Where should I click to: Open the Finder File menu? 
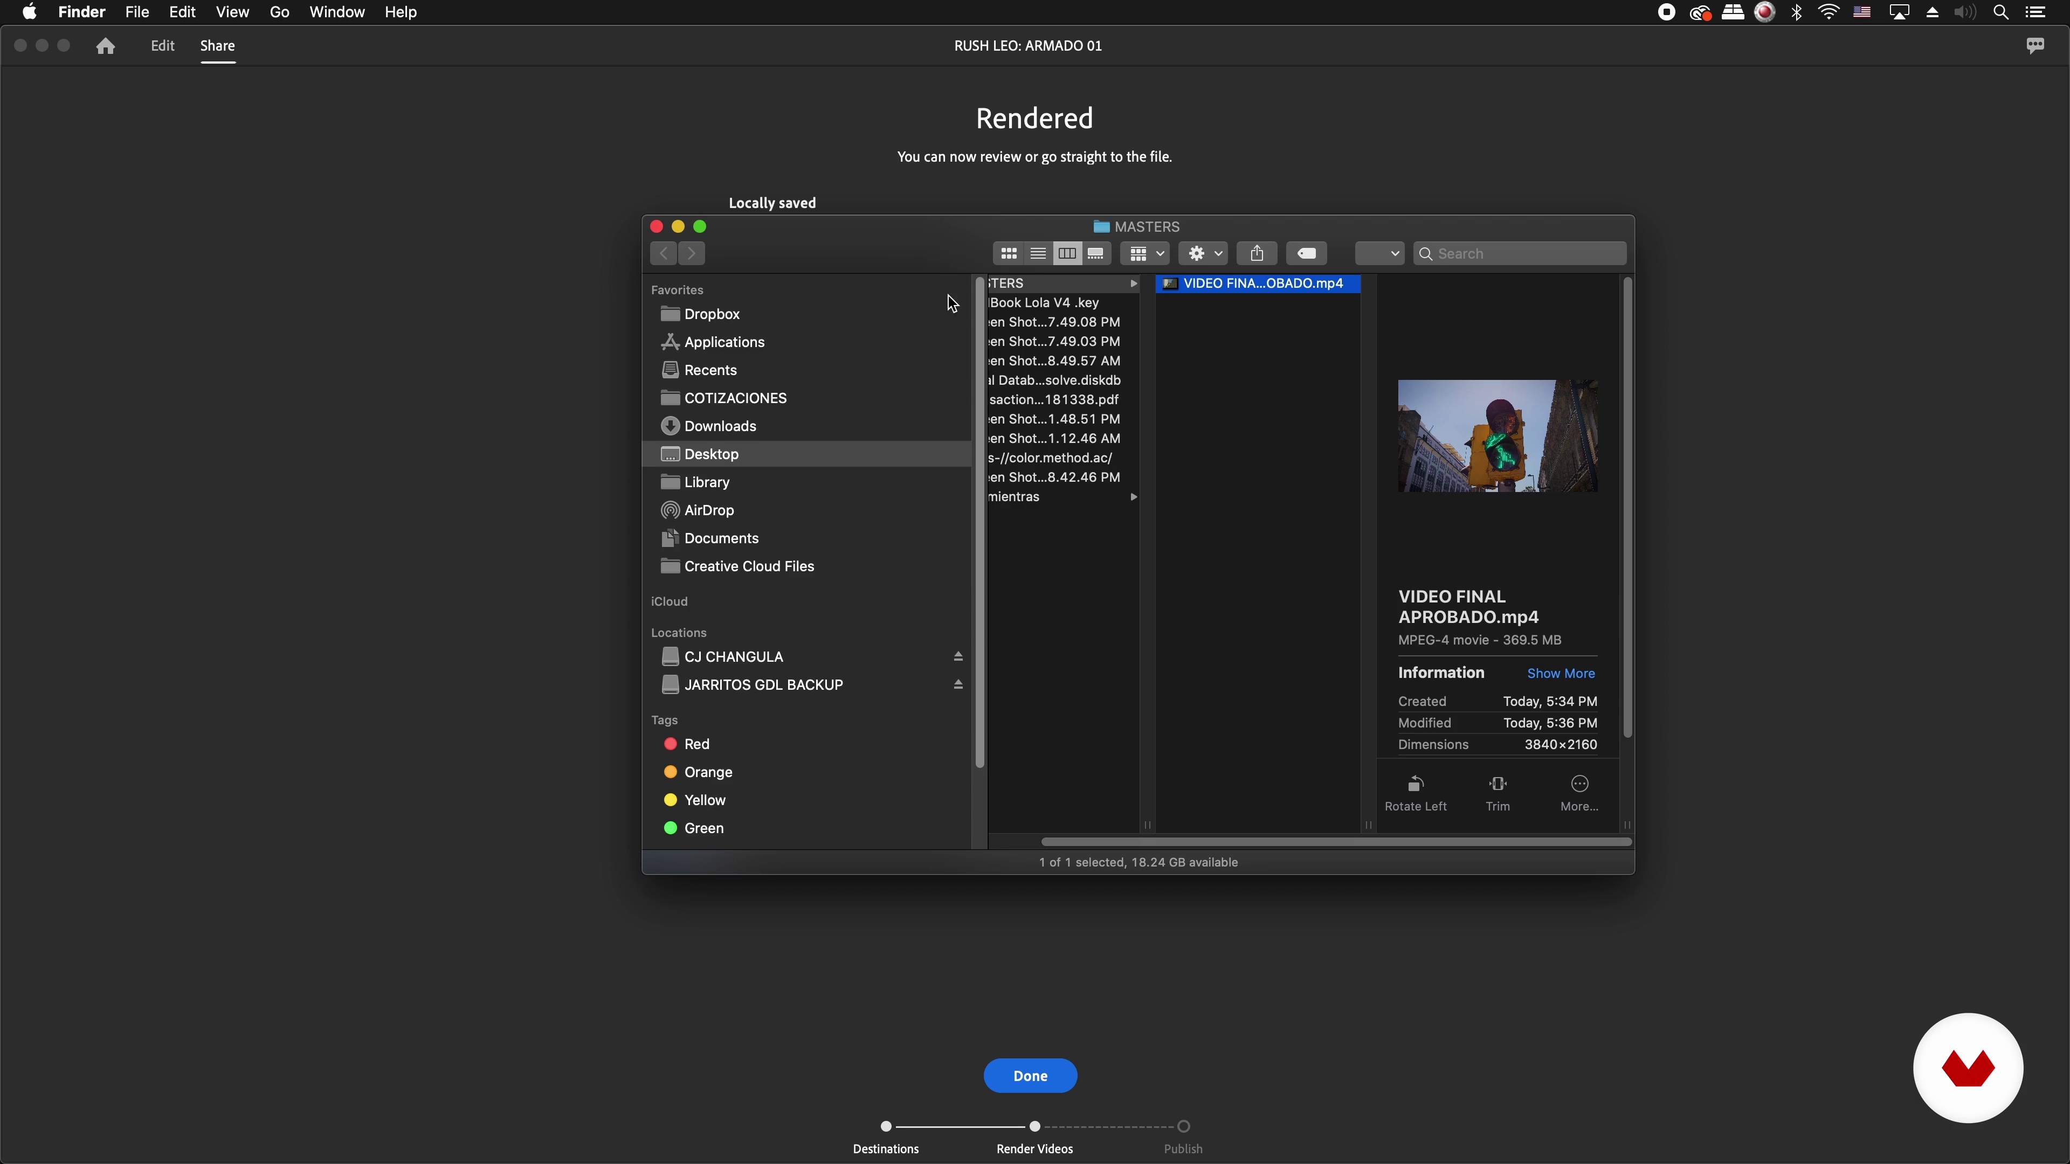pos(136,12)
